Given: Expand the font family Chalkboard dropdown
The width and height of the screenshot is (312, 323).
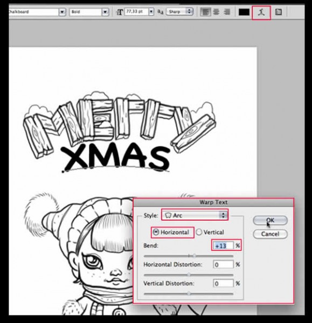Looking at the screenshot, I should click(62, 12).
